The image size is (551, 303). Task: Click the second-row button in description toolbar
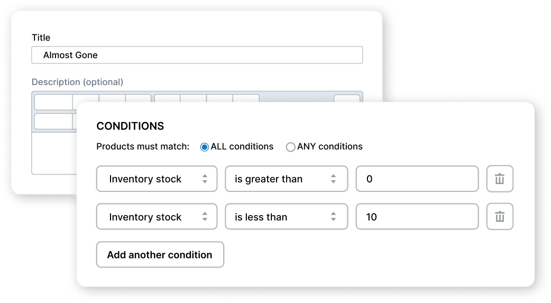[x=53, y=121]
